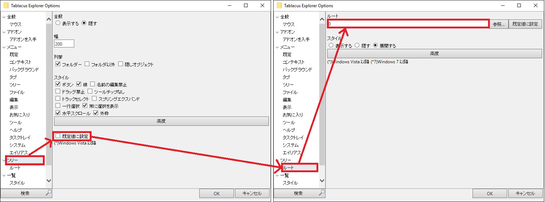Select バックグラウンド in left window's tree
Viewport: 545px width, 202px height.
24,70
